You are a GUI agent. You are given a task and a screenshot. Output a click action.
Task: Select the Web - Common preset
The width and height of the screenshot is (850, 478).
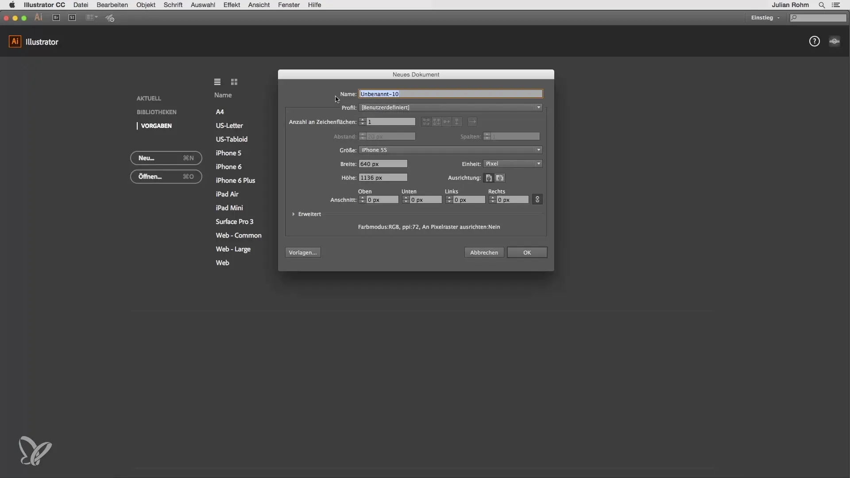239,235
